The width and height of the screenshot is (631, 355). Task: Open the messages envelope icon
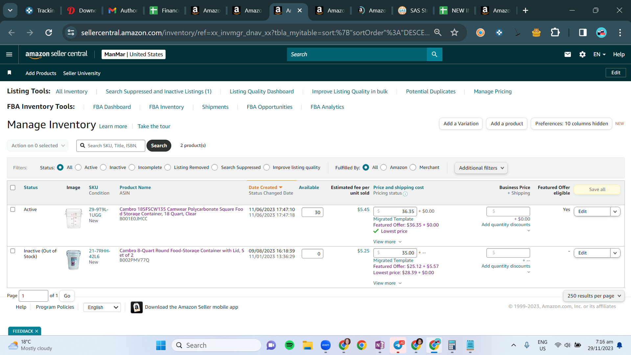tap(568, 54)
